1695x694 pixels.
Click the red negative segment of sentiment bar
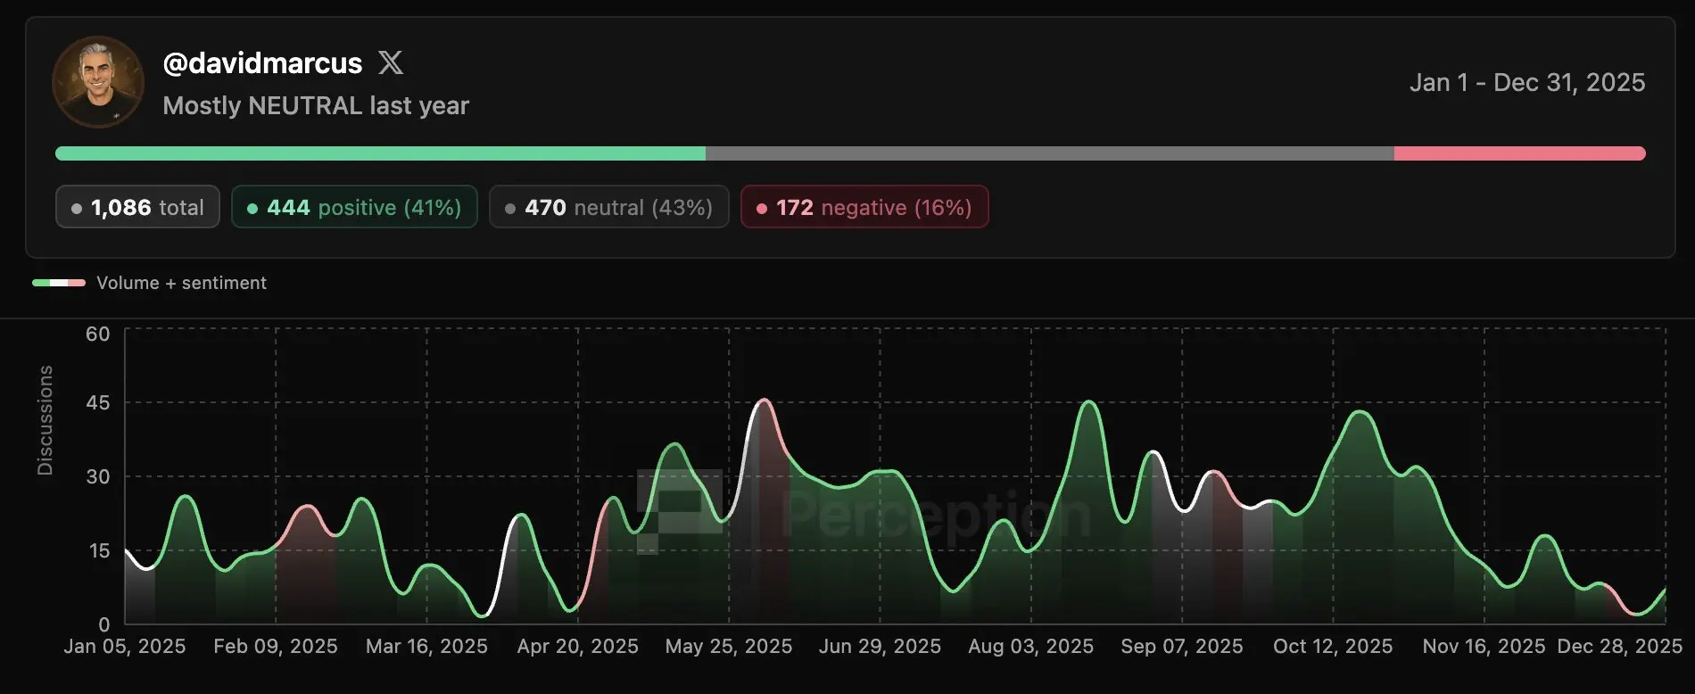pyautogui.click(x=1520, y=153)
